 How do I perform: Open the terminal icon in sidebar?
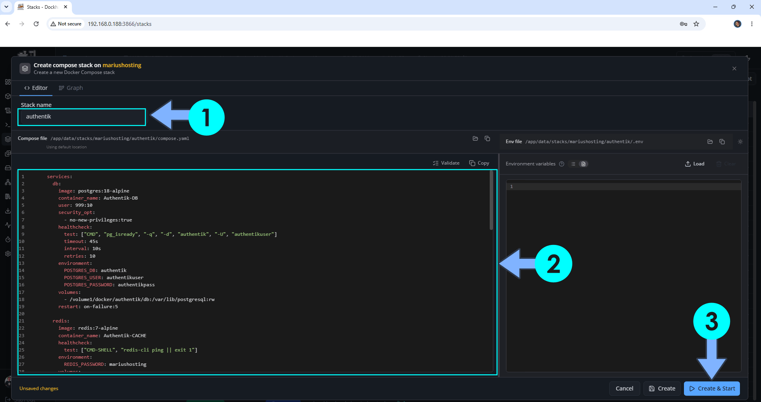tap(8, 125)
